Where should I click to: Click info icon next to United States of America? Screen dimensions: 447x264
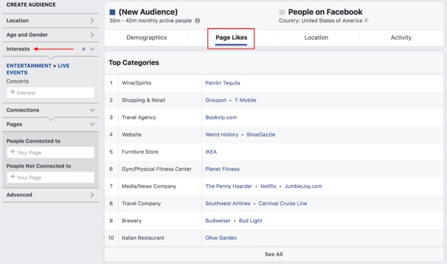pyautogui.click(x=367, y=20)
